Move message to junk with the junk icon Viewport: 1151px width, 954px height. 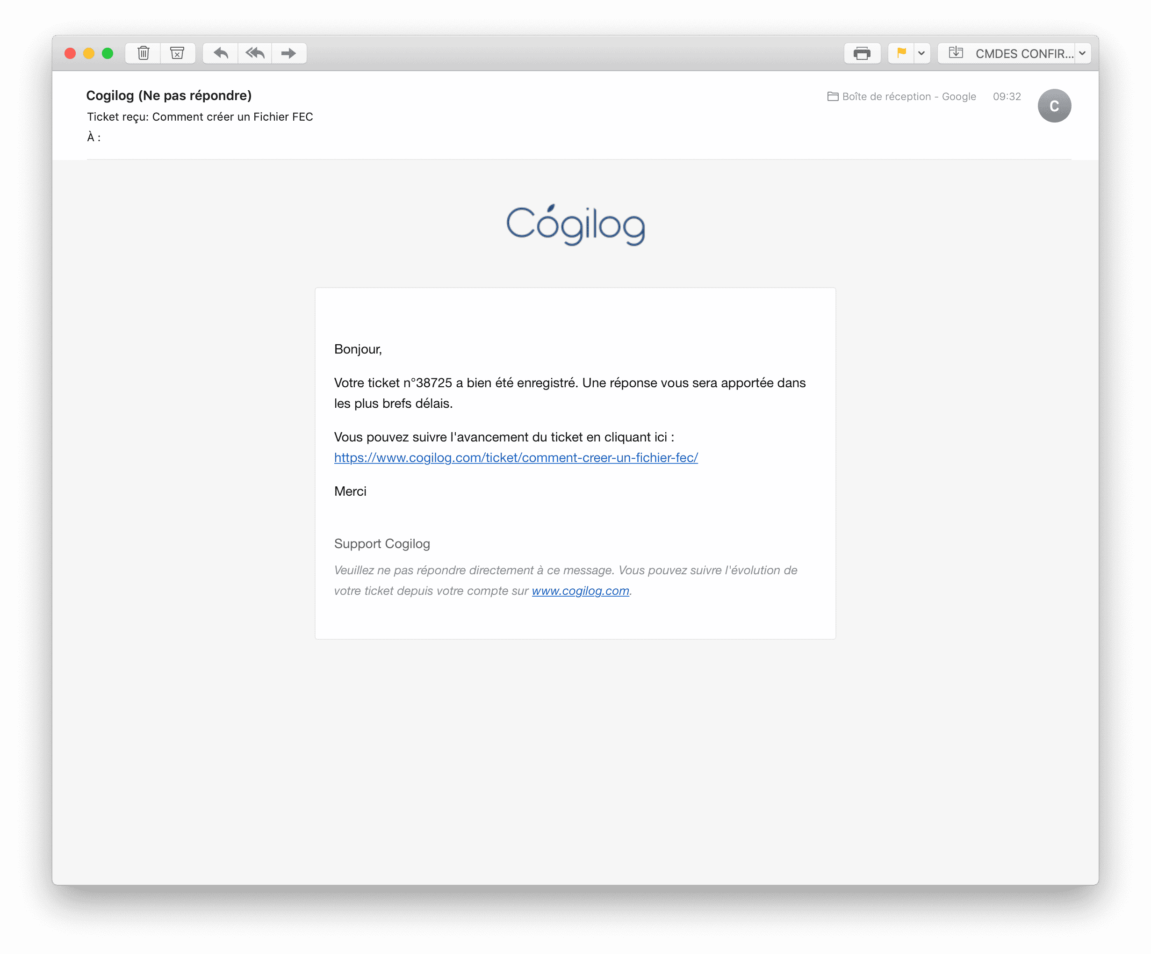(177, 53)
